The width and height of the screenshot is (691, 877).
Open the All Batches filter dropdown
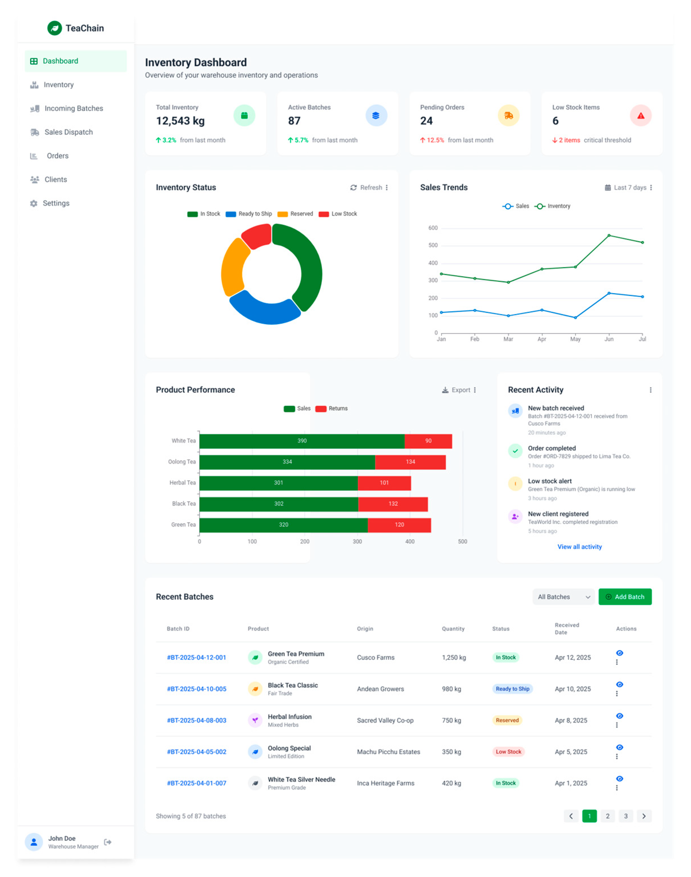pyautogui.click(x=563, y=597)
